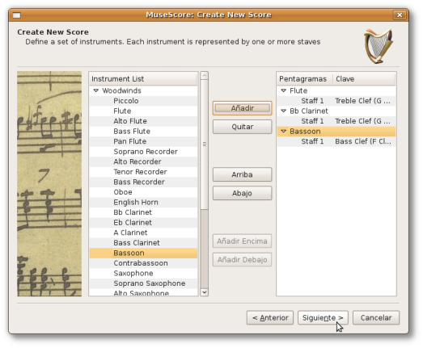The height and width of the screenshot is (348, 423).
Task: Click the Pentagramas column header
Action: tap(305, 79)
